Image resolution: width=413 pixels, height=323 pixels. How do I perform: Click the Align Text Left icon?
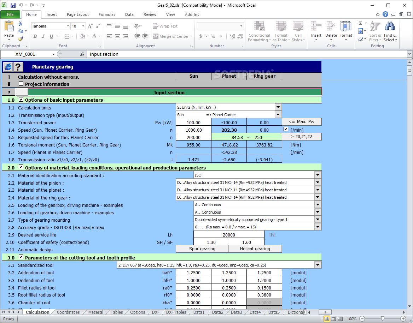109,36
